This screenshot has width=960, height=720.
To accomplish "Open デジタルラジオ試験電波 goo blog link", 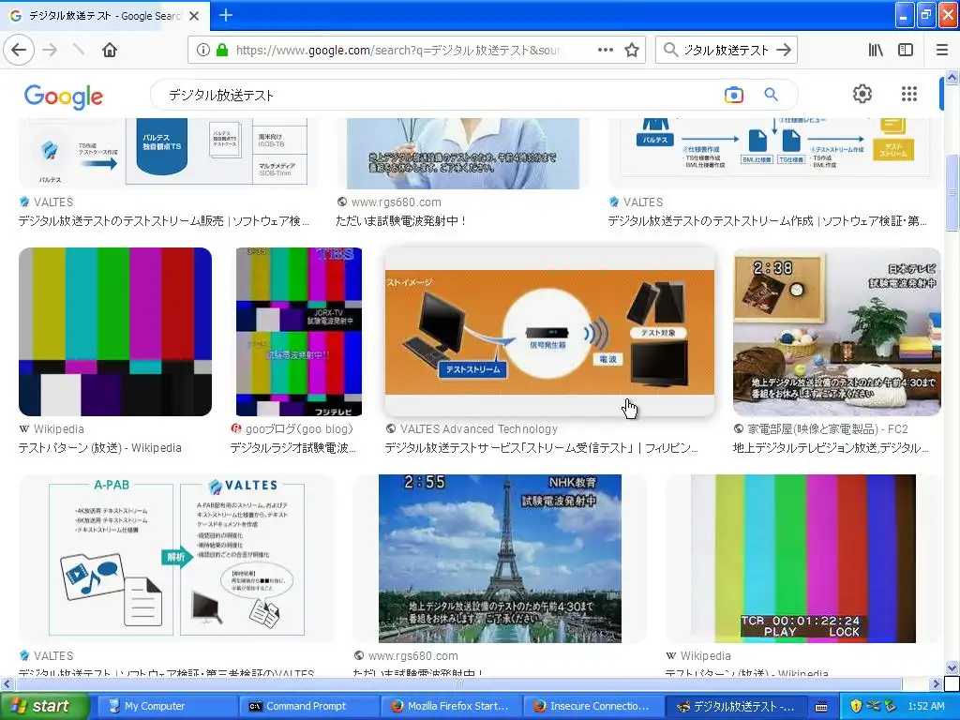I will pyautogui.click(x=292, y=448).
